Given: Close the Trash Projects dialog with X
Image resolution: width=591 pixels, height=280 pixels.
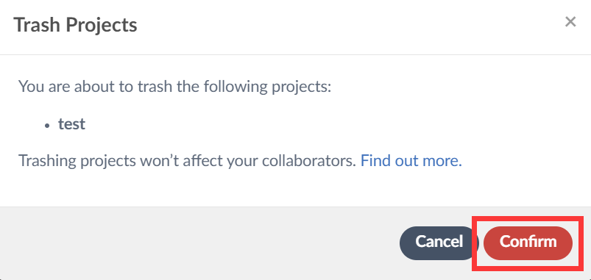Looking at the screenshot, I should pos(570,22).
